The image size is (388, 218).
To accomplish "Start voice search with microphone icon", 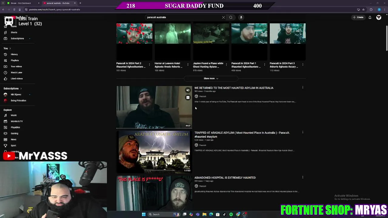I will [x=241, y=17].
